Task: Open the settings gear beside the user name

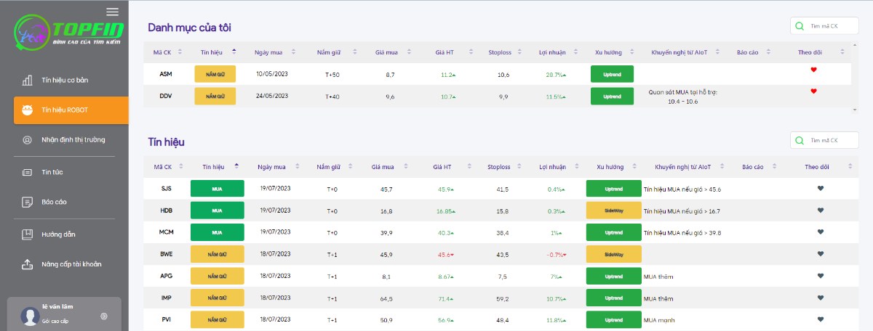Action: (x=104, y=316)
